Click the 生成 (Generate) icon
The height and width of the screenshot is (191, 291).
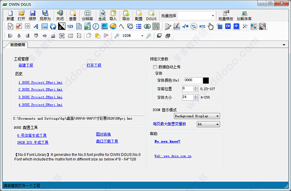102,15
